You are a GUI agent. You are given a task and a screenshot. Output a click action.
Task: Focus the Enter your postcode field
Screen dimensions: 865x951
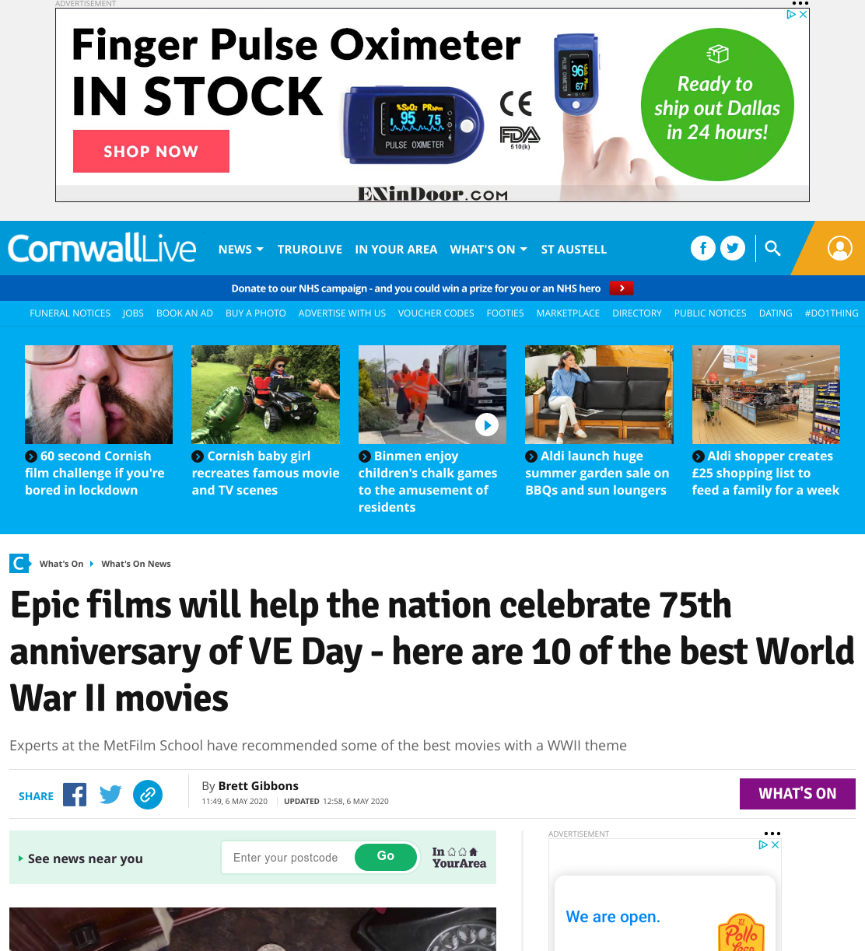pos(287,858)
